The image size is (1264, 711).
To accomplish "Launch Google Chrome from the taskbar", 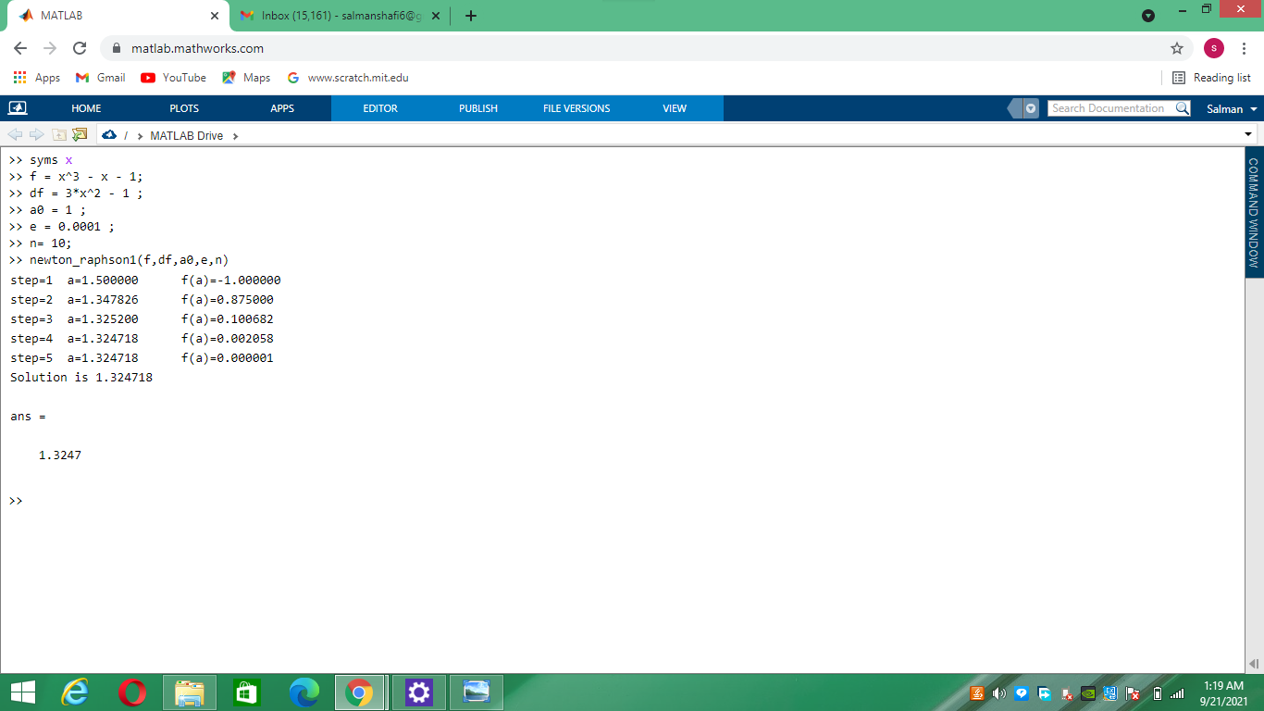I will [x=359, y=692].
